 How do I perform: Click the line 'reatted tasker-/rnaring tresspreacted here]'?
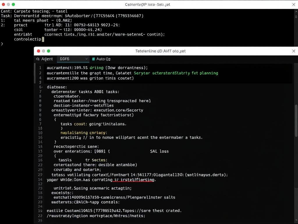[102, 101]
